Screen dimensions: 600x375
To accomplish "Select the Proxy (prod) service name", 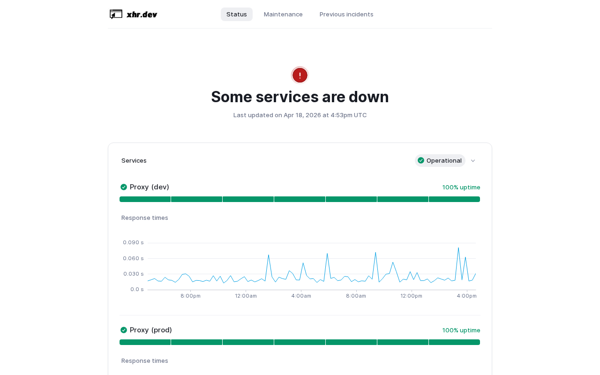I will tap(151, 330).
